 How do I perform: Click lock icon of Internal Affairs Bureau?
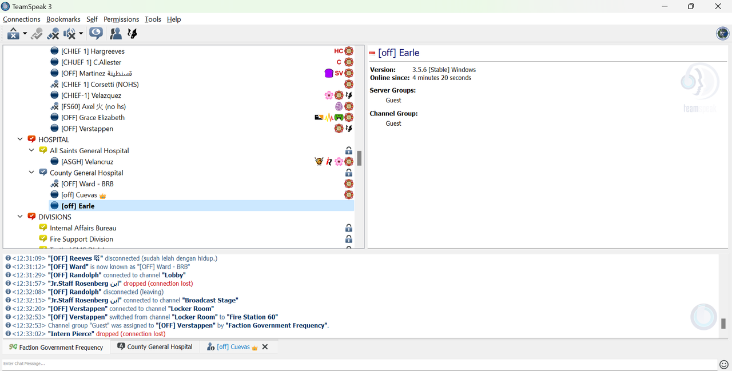click(x=349, y=228)
